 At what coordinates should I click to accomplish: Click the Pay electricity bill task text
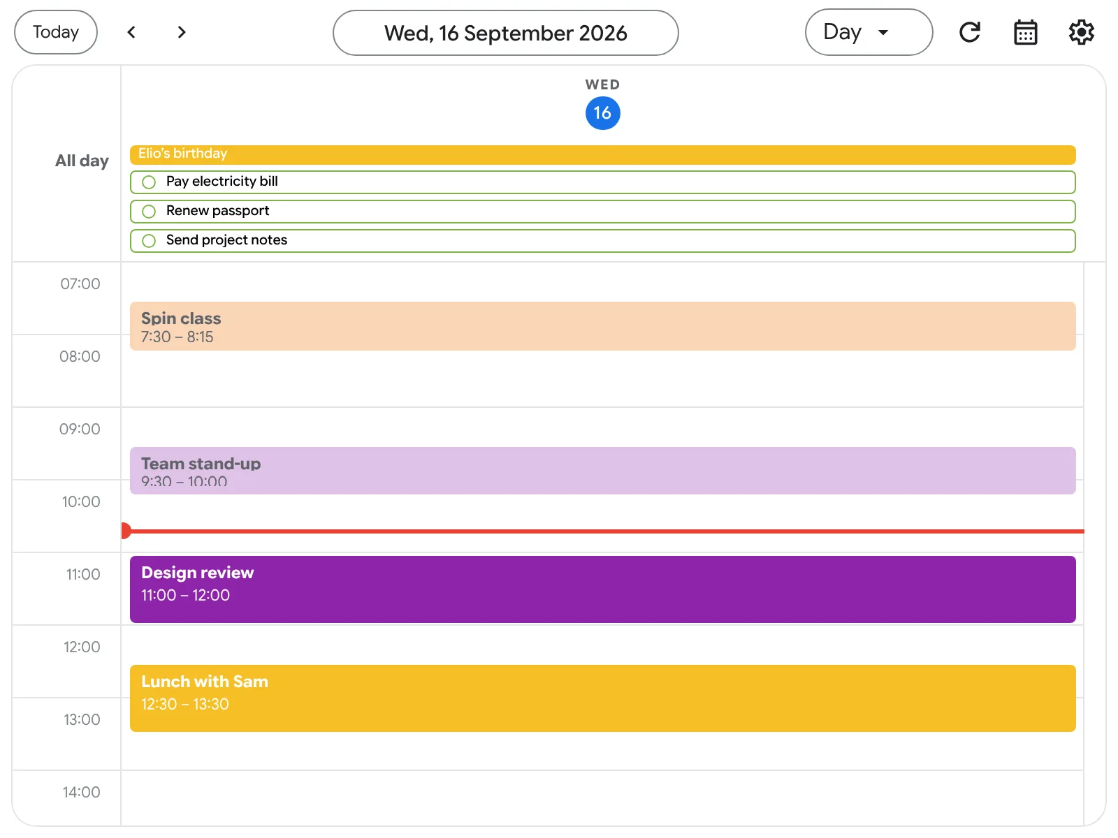(x=222, y=182)
